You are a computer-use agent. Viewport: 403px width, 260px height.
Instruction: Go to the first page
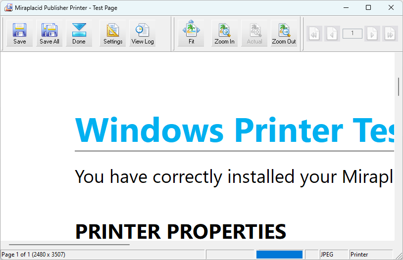[314, 34]
